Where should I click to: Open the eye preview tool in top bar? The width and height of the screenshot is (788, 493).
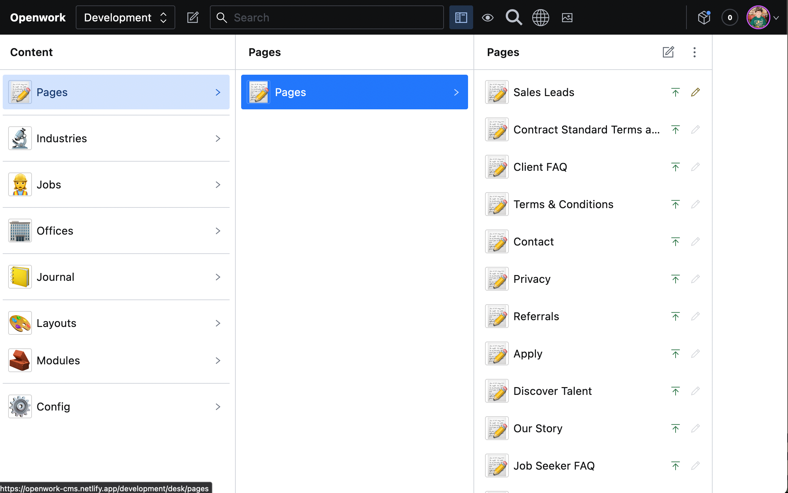[487, 17]
